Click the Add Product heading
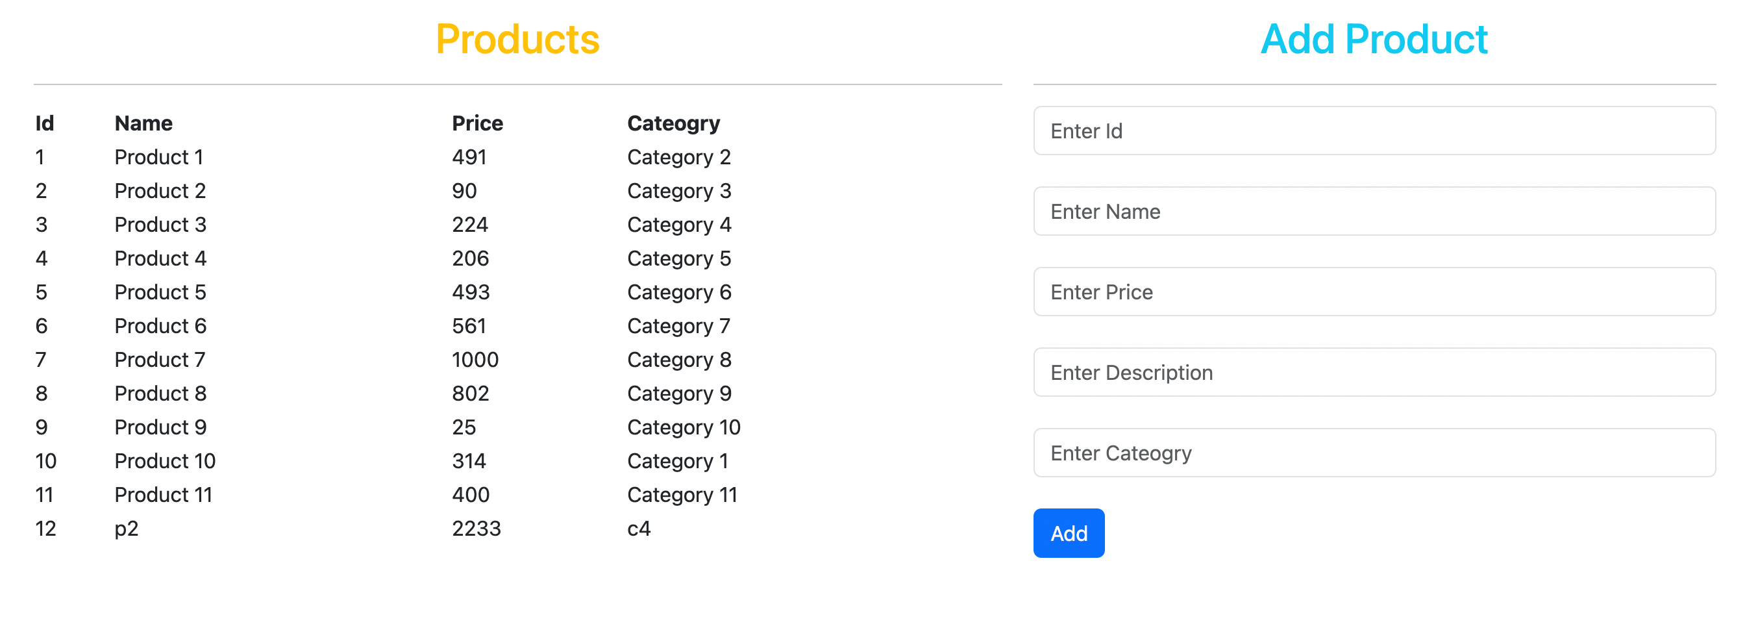Image resolution: width=1758 pixels, height=626 pixels. coord(1373,39)
